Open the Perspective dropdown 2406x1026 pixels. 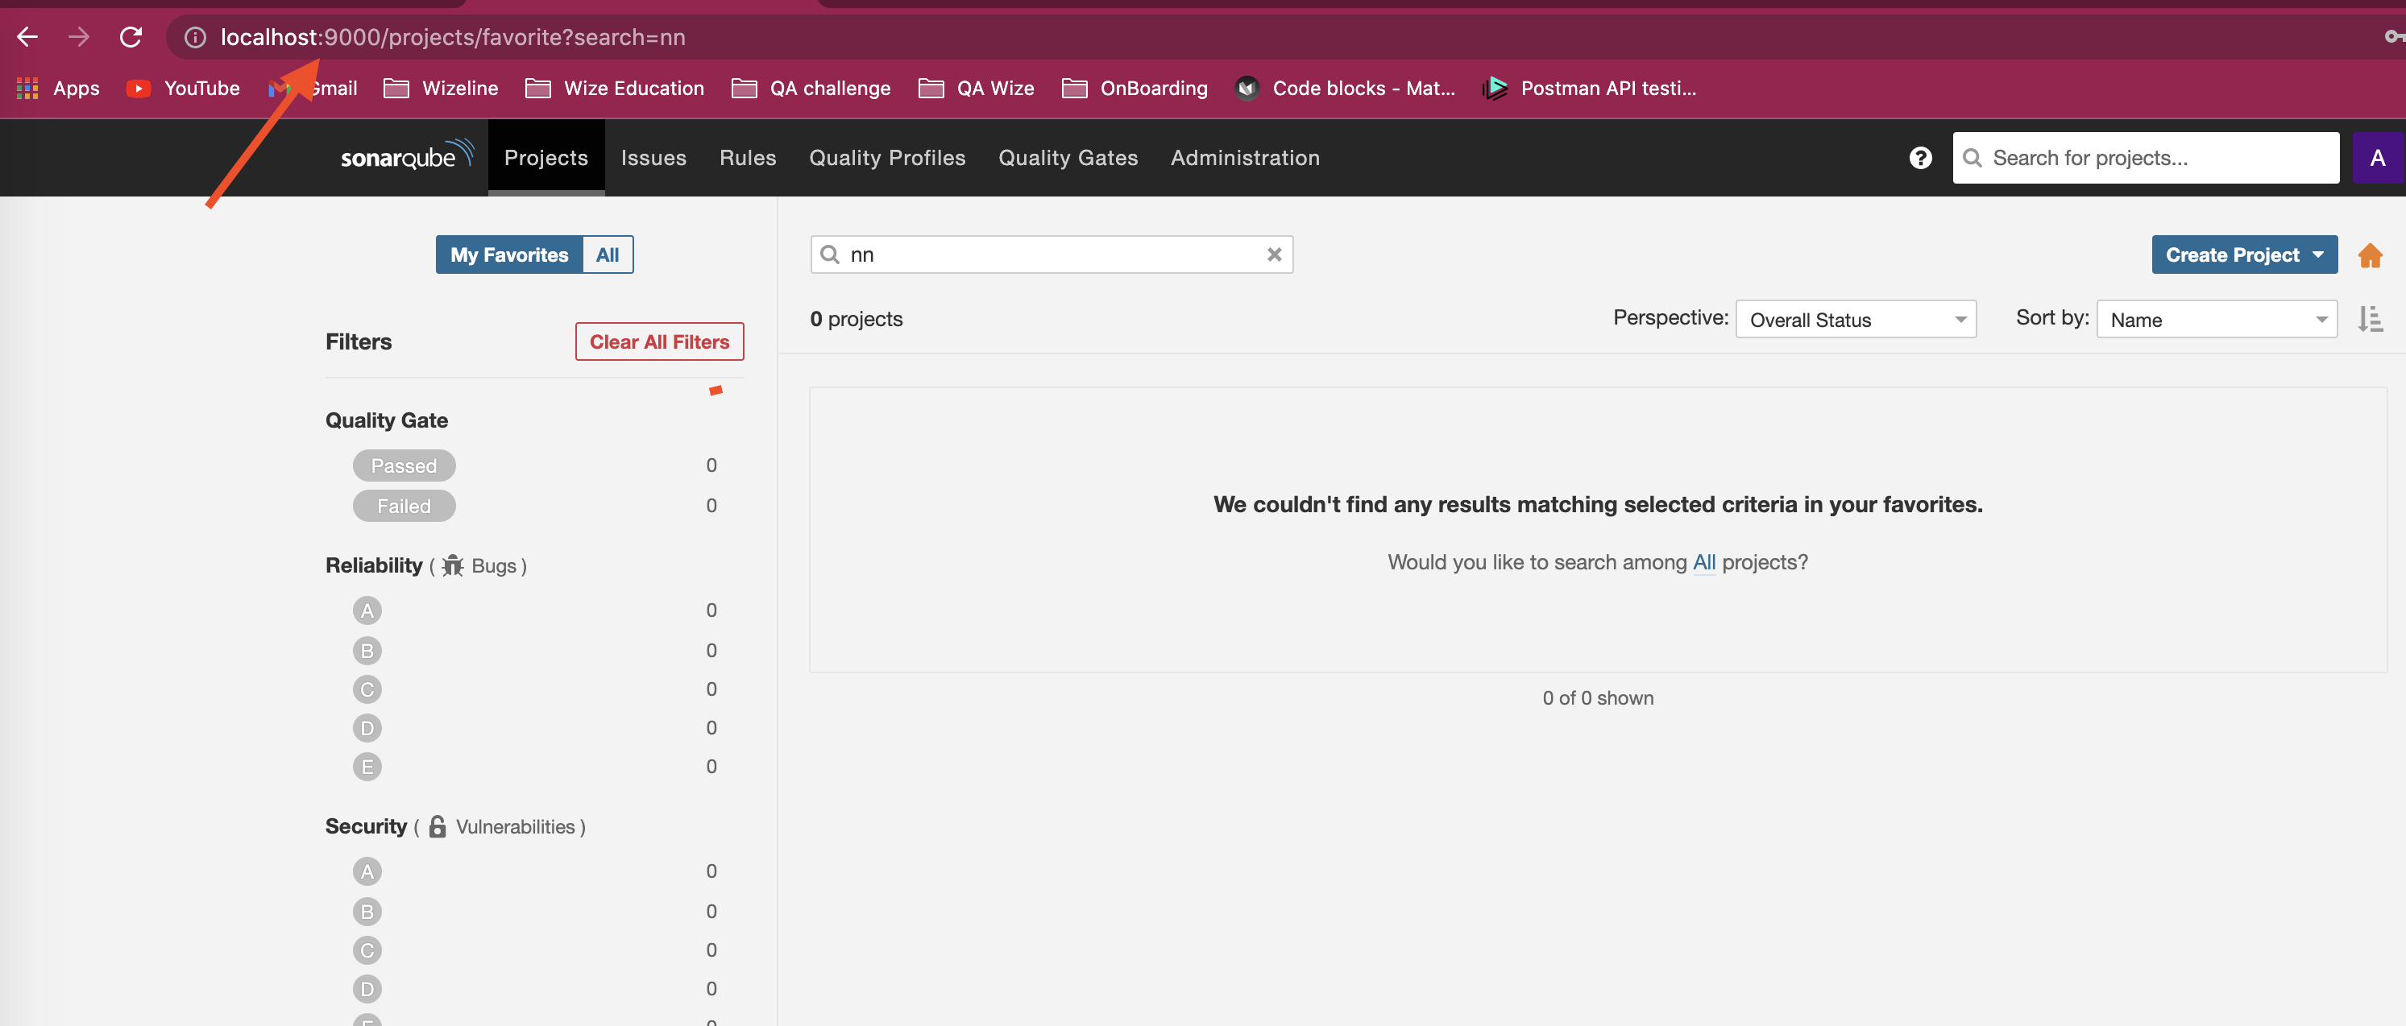tap(1855, 319)
